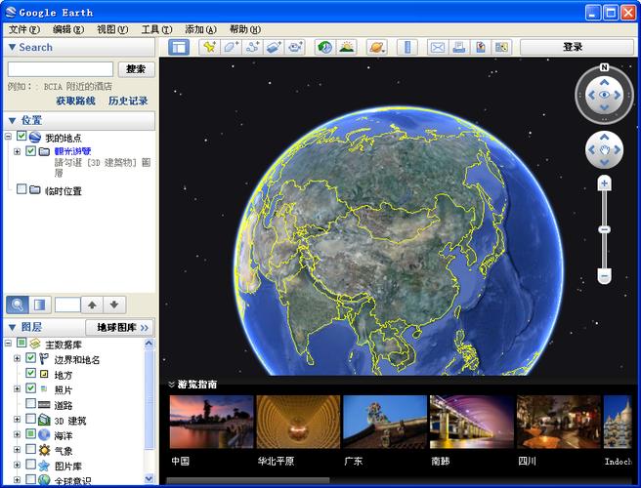Image resolution: width=641 pixels, height=488 pixels.
Task: Open the 视图(V) menu
Action: coord(112,29)
